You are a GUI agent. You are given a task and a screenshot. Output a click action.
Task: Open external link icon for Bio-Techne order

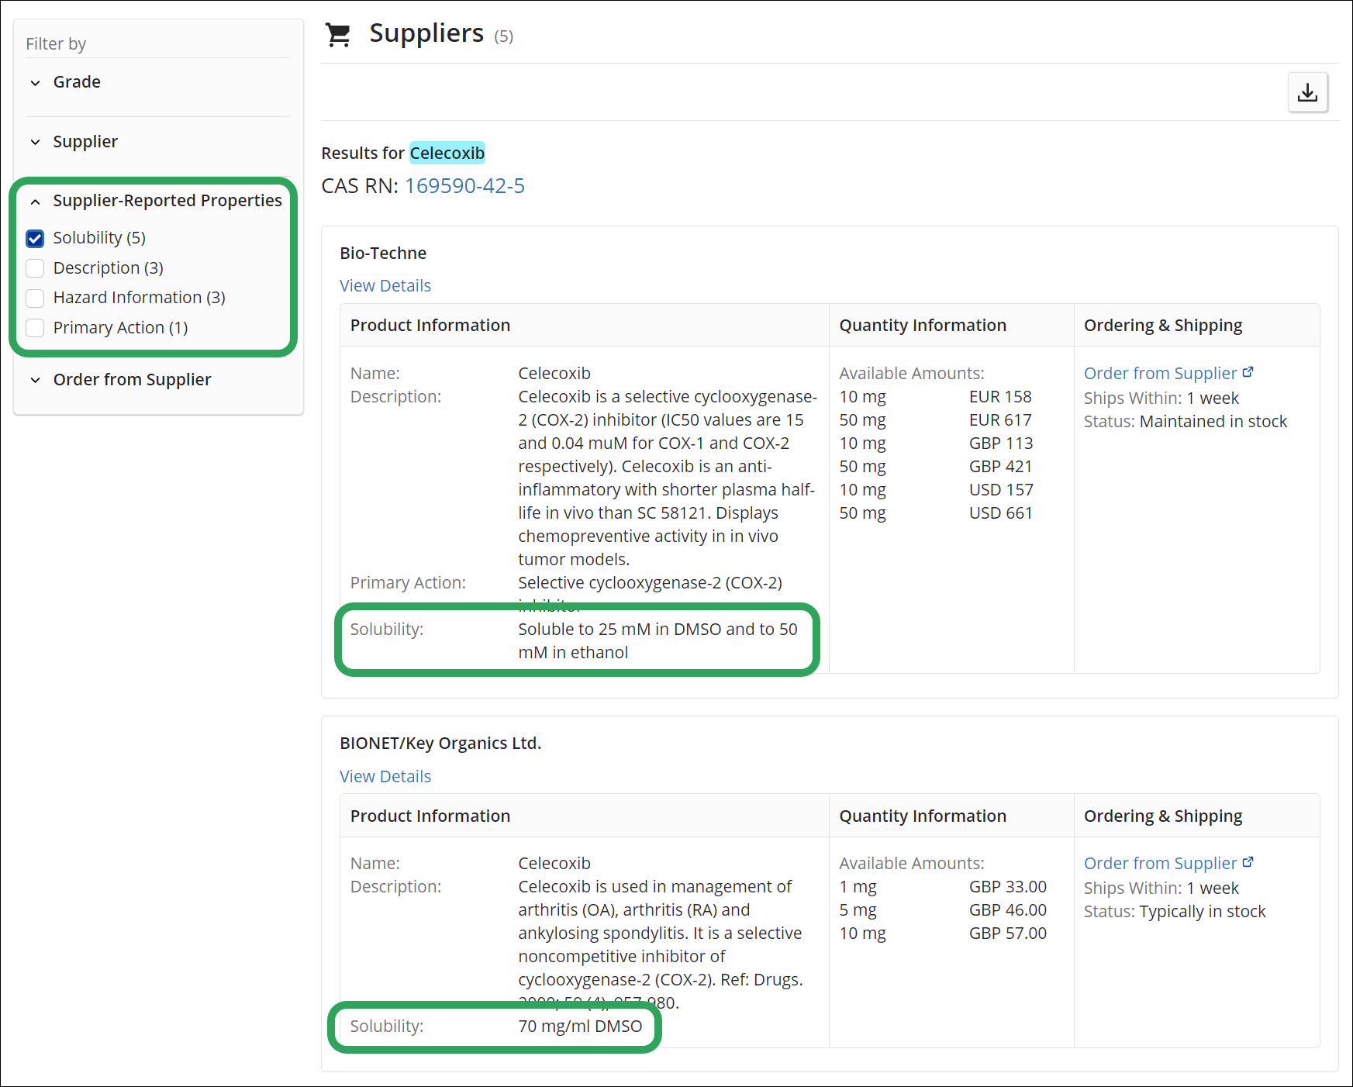pyautogui.click(x=1248, y=372)
